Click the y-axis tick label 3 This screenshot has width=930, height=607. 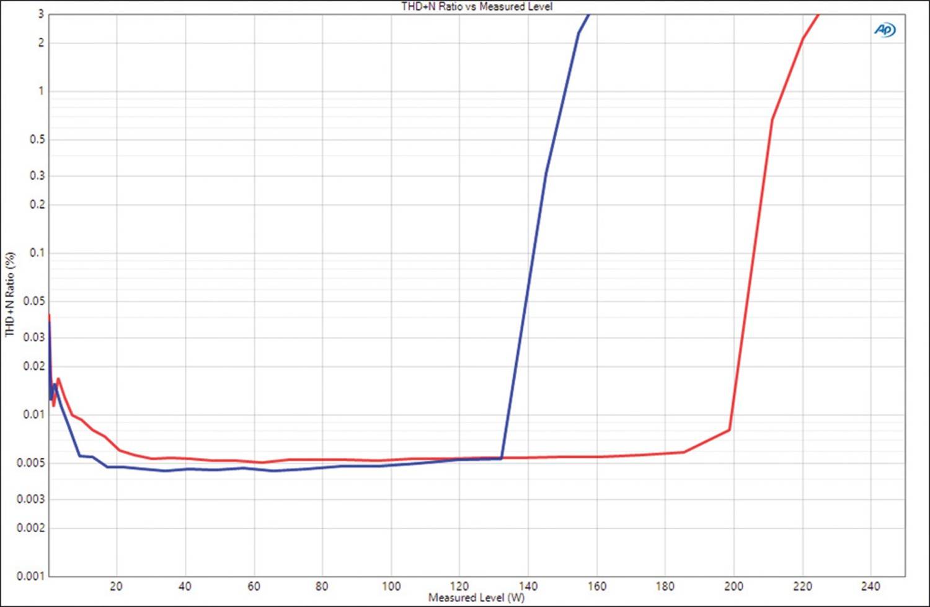[x=42, y=14]
